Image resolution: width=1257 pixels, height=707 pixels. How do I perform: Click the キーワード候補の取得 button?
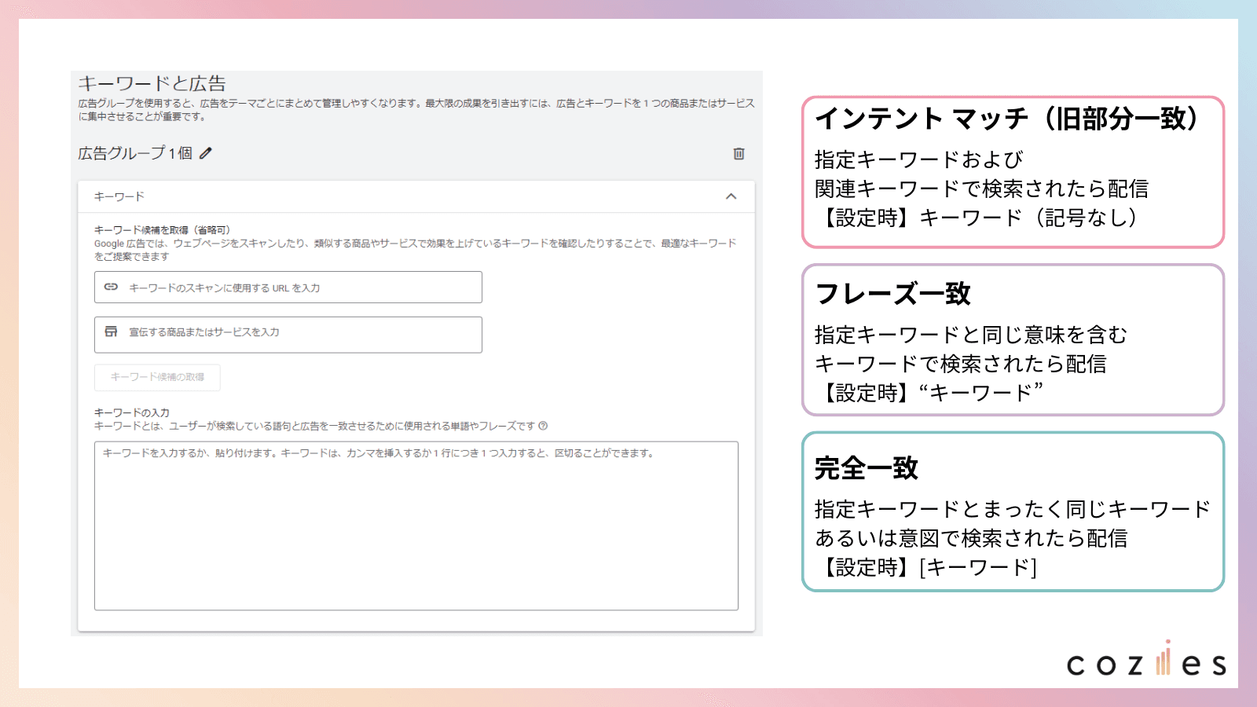(x=157, y=377)
